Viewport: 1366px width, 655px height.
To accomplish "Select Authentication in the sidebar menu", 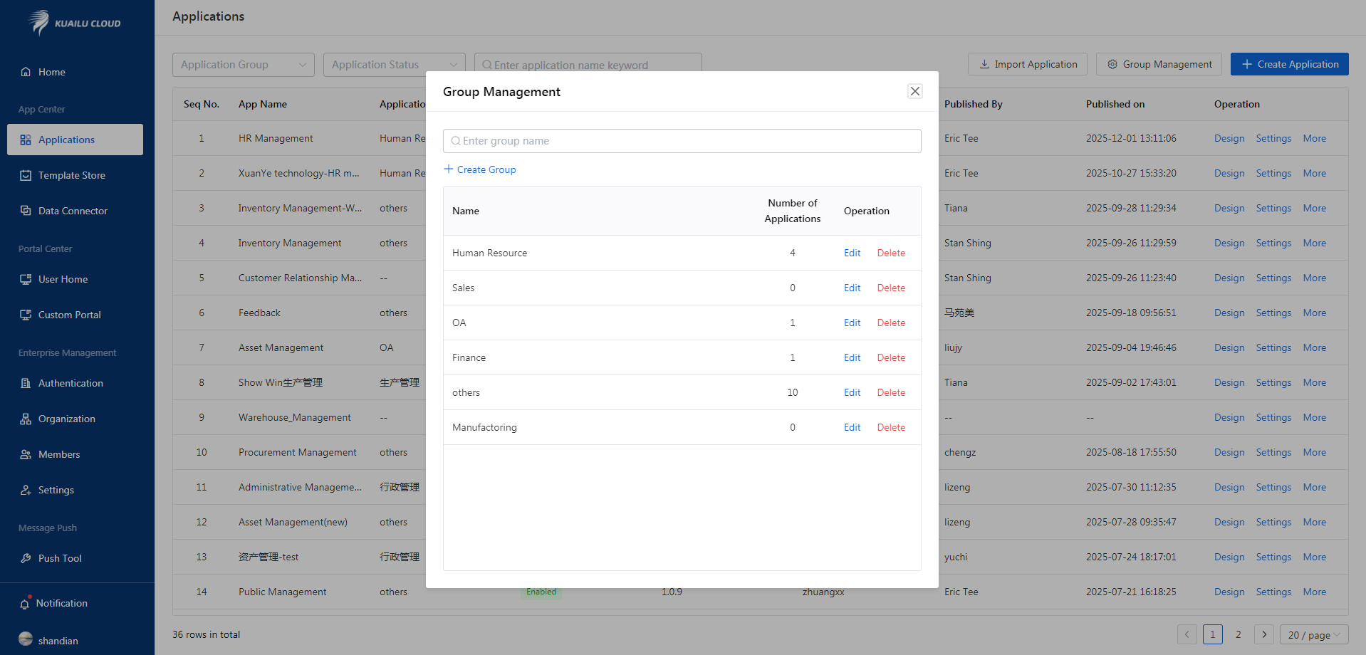I will click(x=71, y=383).
